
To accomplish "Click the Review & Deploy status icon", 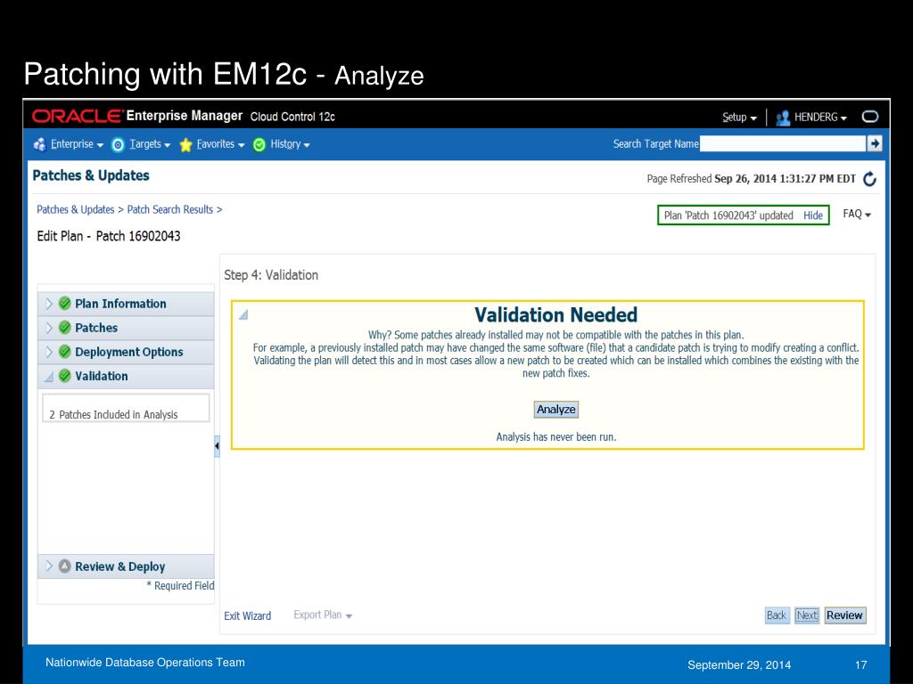I will click(x=64, y=566).
